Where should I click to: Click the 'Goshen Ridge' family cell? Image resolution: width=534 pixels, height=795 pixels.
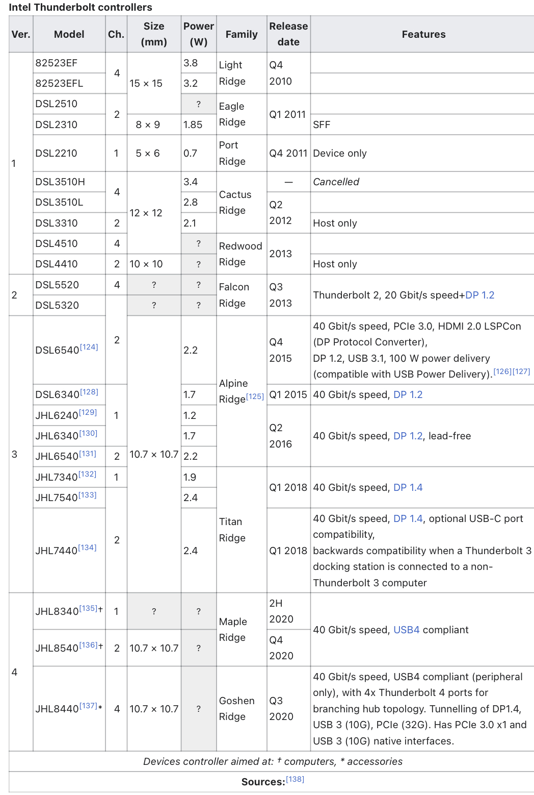[x=242, y=708]
